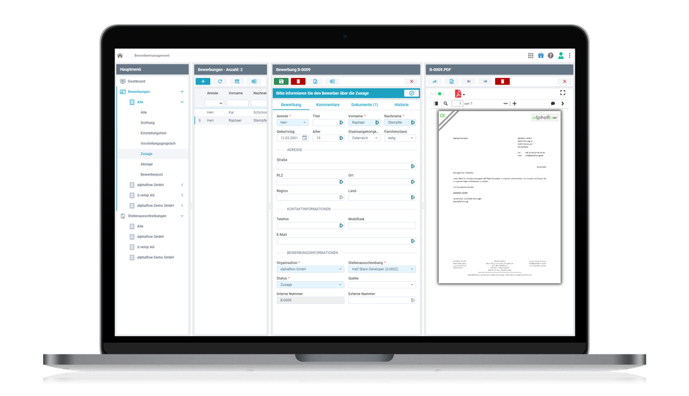Image resolution: width=689 pixels, height=396 pixels.
Task: Add a new Bewerbung with plus button
Action: coord(203,81)
